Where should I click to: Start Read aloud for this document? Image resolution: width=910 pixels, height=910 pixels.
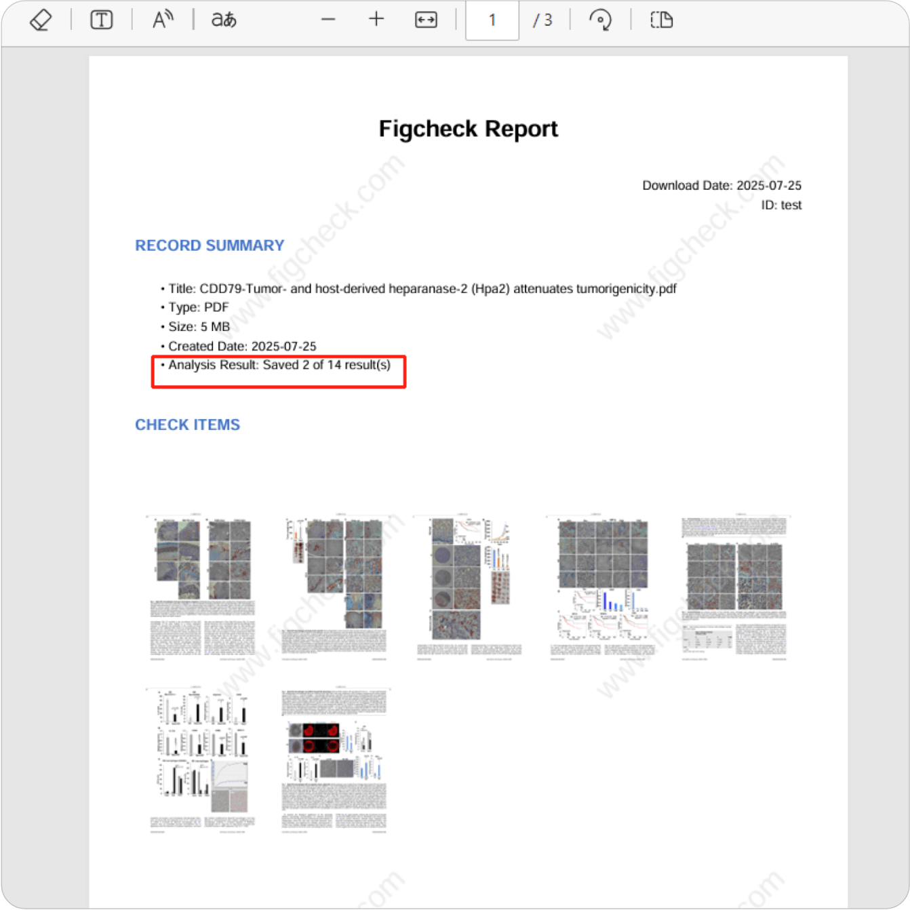pyautogui.click(x=162, y=20)
